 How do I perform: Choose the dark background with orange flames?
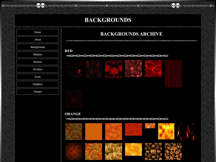click(x=186, y=132)
